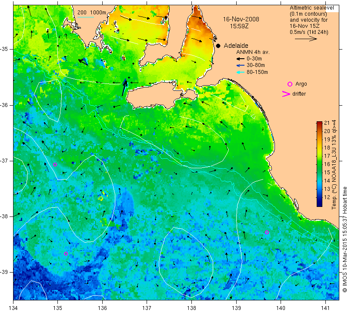The image size is (348, 313).
Task: Click the longitude label 136
Action: [102, 308]
